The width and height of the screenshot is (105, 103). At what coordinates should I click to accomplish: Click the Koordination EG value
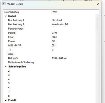(60, 24)
